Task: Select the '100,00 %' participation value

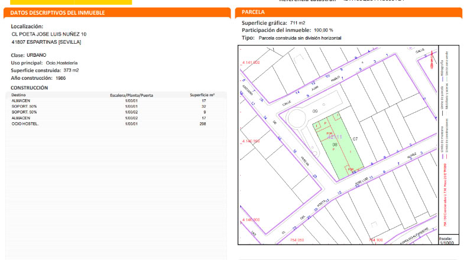Action: click(x=323, y=30)
